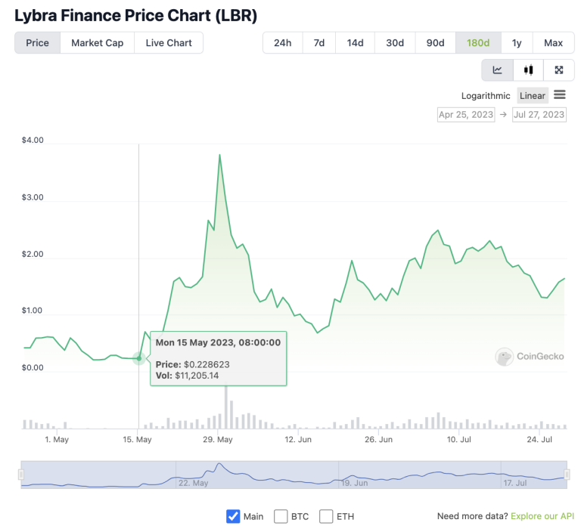Screen dimensions: 581x532
Task: Open the Live Chart tab
Action: tap(169, 43)
